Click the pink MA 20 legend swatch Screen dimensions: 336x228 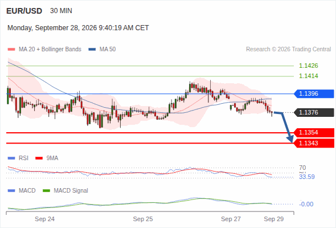pos(11,50)
